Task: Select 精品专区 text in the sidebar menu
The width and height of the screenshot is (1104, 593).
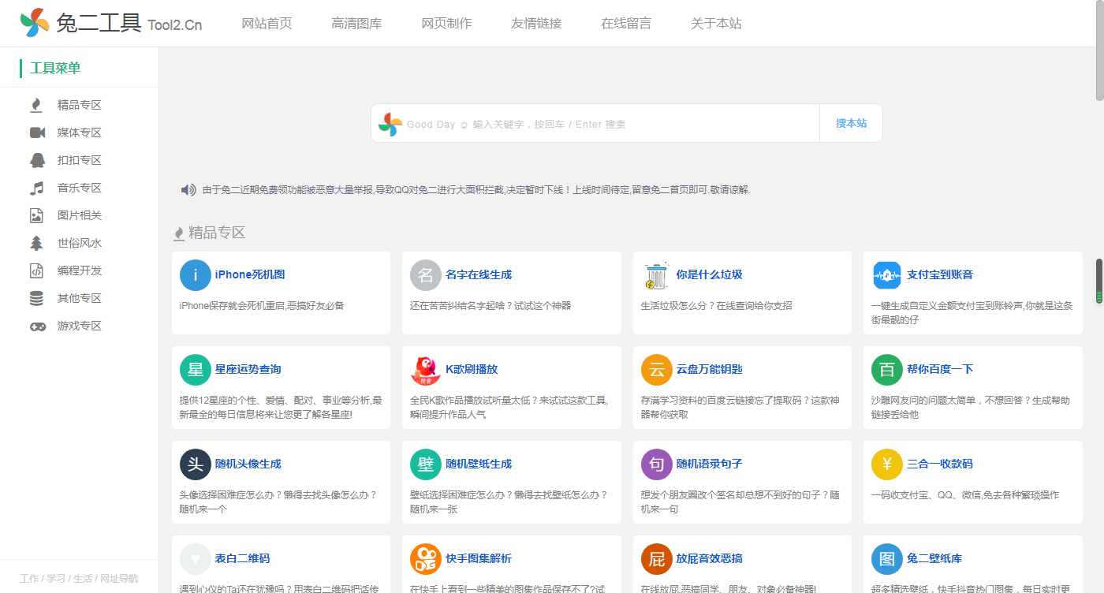Action: 80,105
